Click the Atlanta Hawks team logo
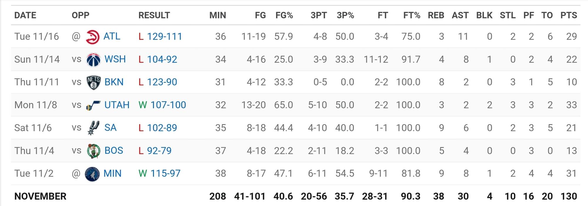The image size is (588, 206). 92,37
